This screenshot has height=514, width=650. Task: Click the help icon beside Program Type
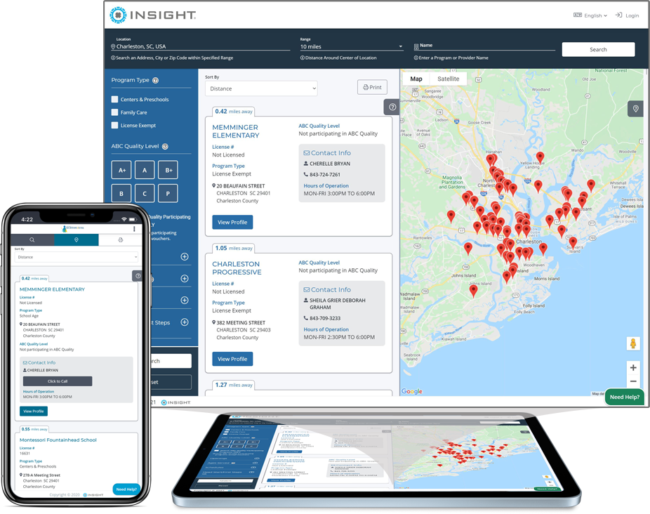155,81
